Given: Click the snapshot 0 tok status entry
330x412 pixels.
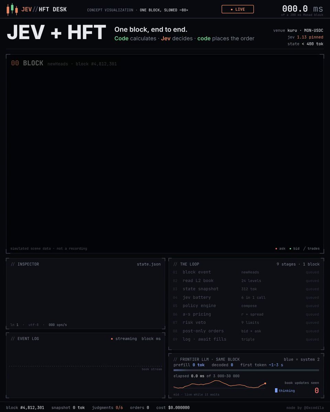Looking at the screenshot, I should pos(68,408).
